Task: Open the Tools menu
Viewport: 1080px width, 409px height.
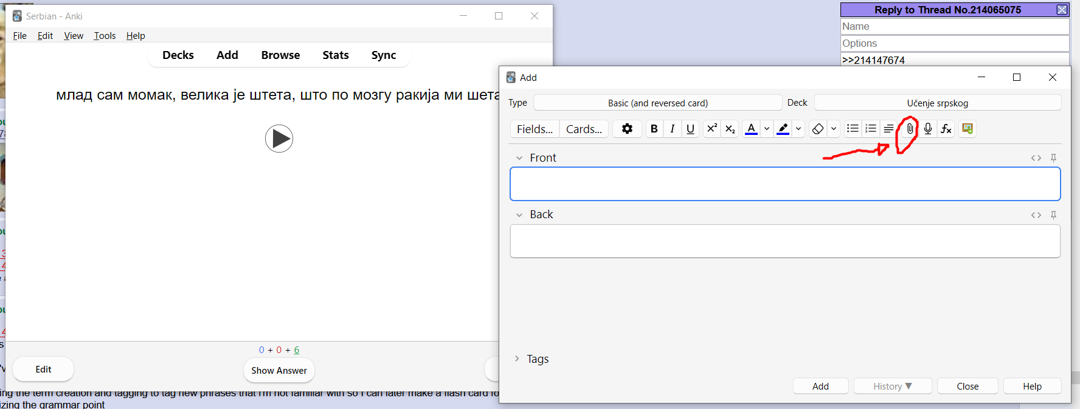Action: click(x=105, y=36)
